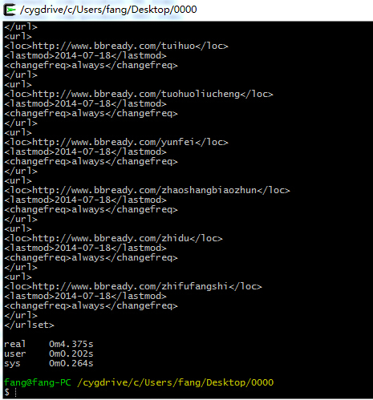Viewport: 373px width, 400px height.
Task: Click the changefreq line under the zhifufangshi URL
Action: [91, 305]
